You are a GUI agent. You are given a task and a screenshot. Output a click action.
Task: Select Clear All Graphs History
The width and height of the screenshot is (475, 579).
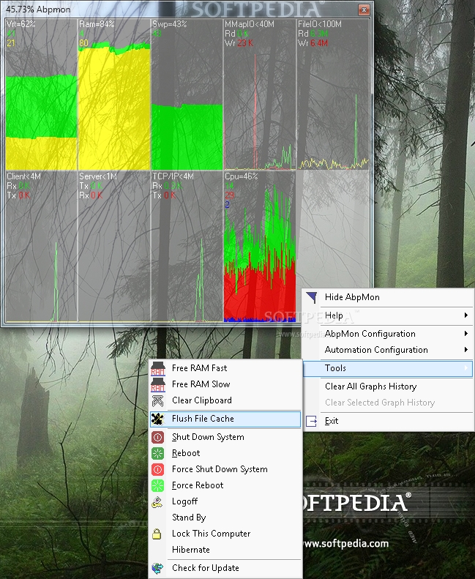[388, 386]
